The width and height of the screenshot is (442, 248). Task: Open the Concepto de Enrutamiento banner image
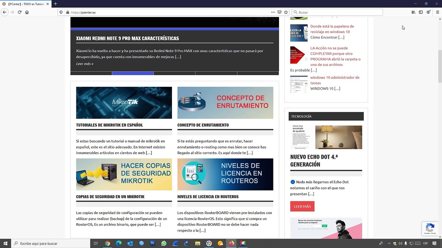click(225, 103)
